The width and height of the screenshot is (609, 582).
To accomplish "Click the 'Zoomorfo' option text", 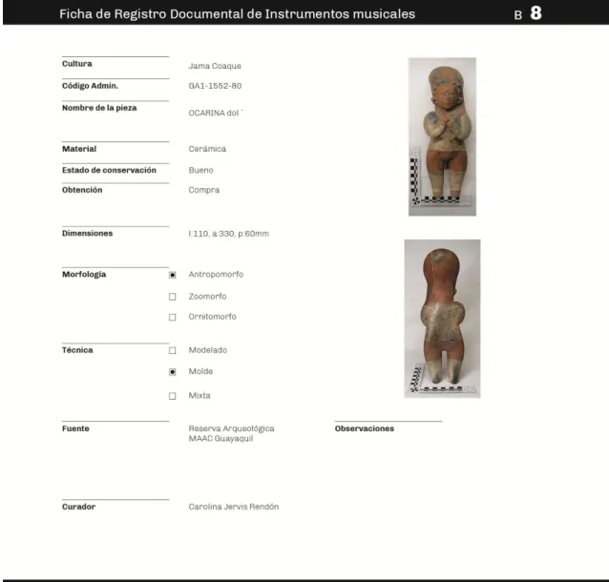I will (207, 296).
